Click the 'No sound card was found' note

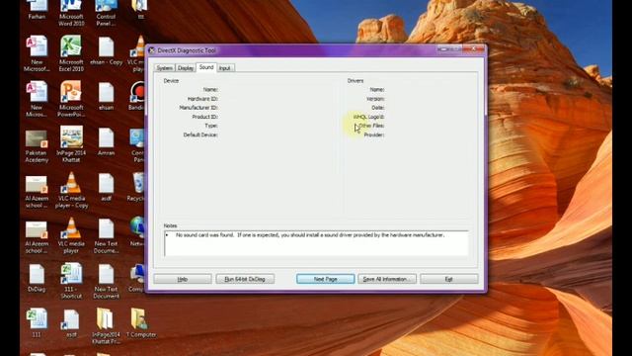click(x=310, y=235)
